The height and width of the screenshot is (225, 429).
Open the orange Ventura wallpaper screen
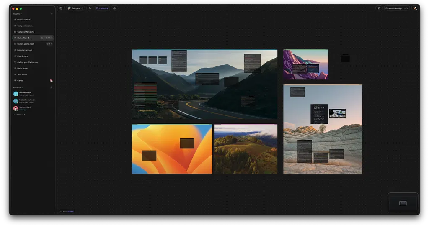point(172,149)
